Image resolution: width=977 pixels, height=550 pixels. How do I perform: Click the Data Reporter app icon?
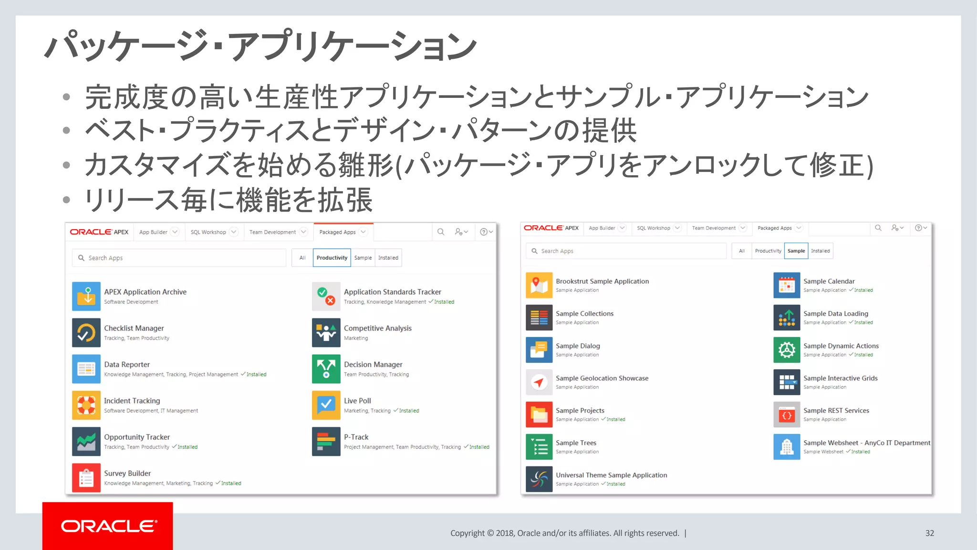86,369
